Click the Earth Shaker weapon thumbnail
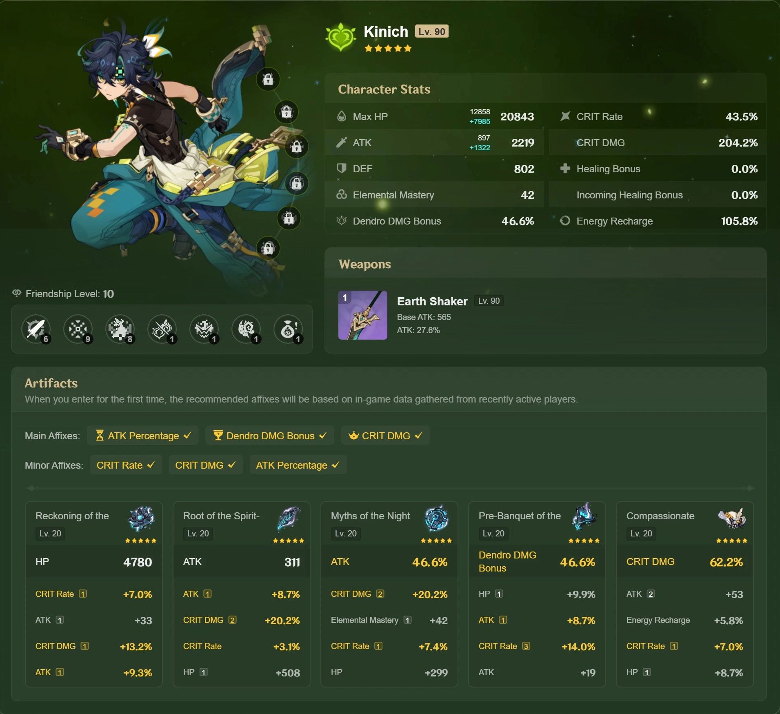 (x=363, y=315)
